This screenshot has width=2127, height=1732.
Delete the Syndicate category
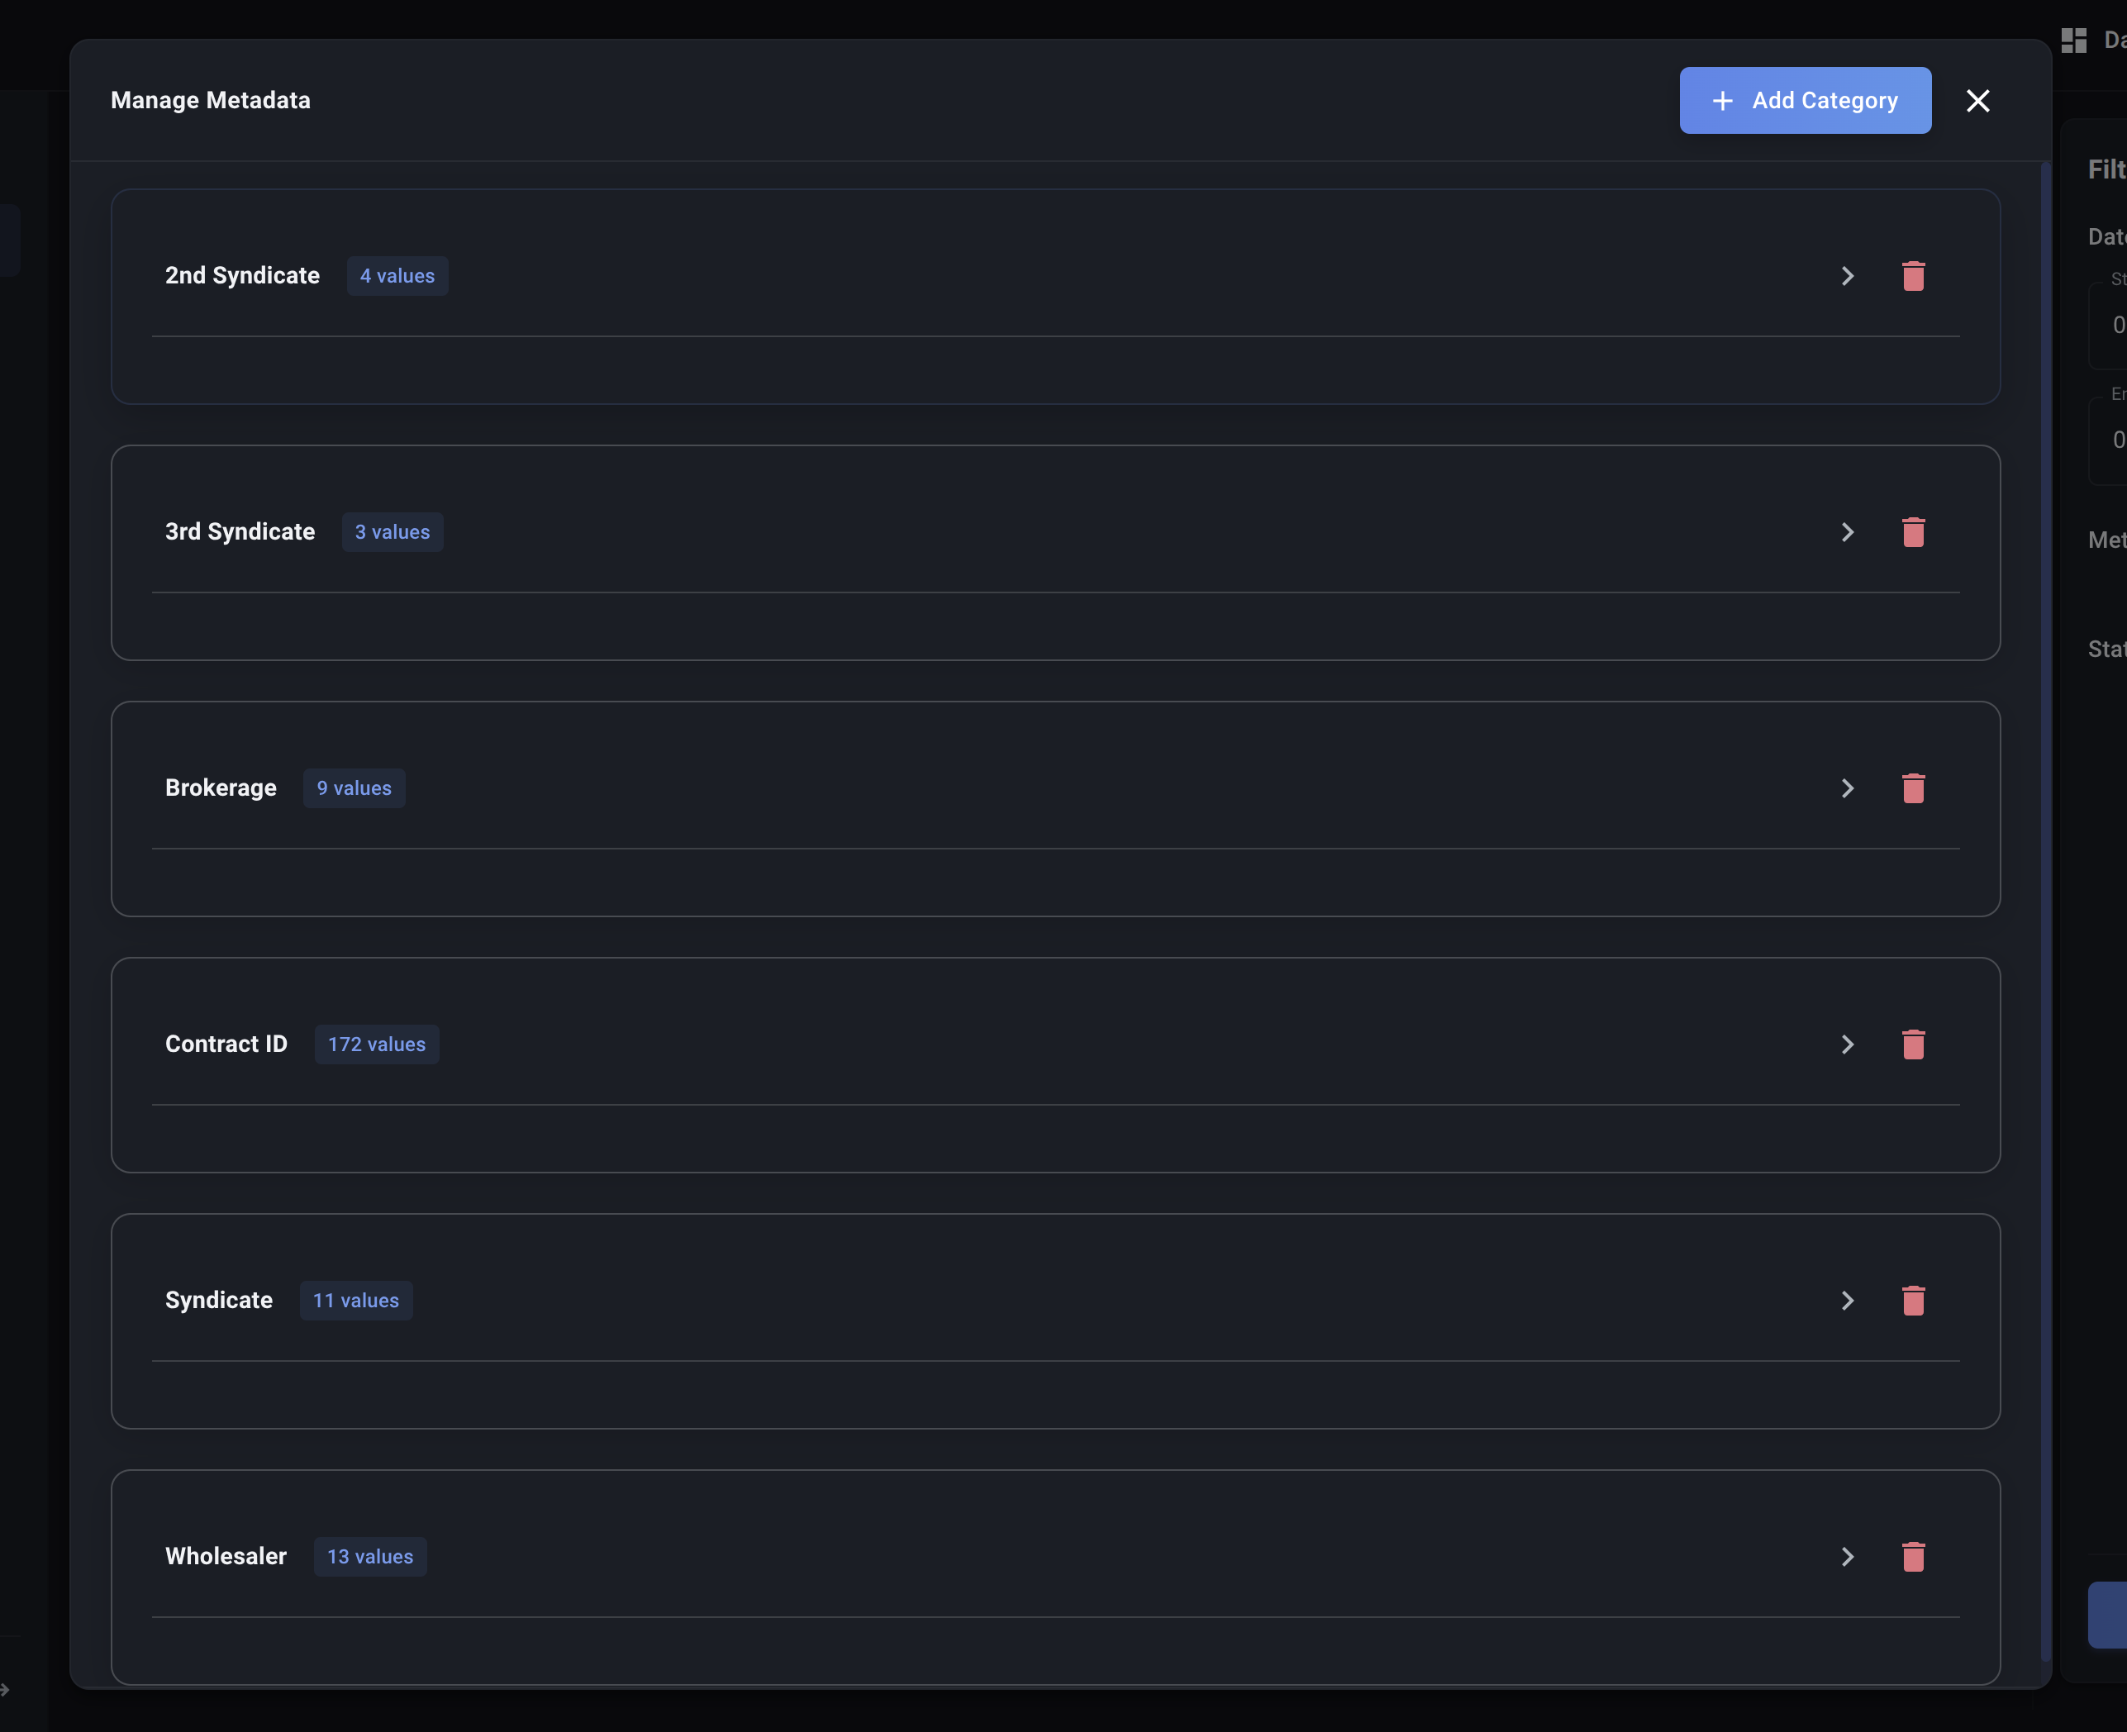click(1912, 1300)
